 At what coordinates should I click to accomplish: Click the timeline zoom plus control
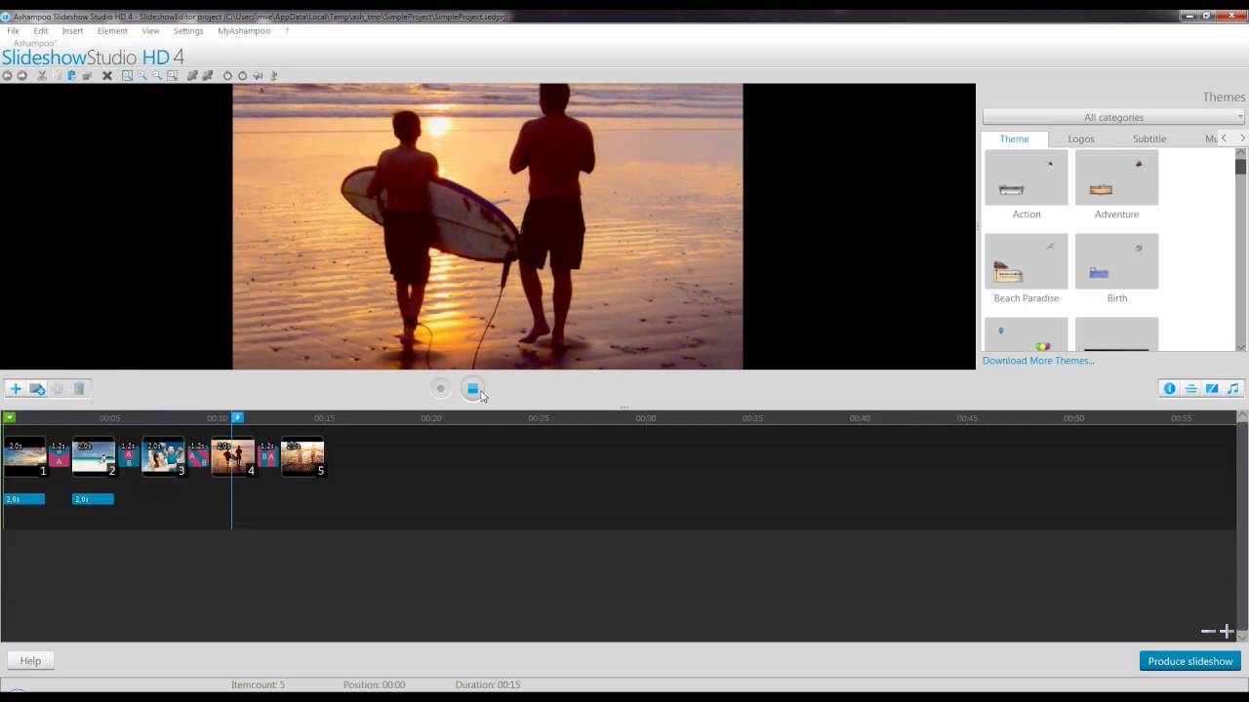tap(1227, 631)
